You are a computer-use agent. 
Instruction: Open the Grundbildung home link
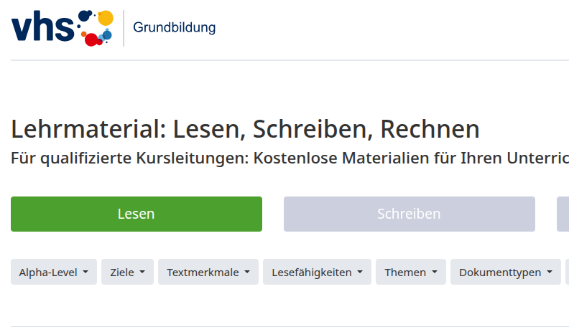[174, 28]
